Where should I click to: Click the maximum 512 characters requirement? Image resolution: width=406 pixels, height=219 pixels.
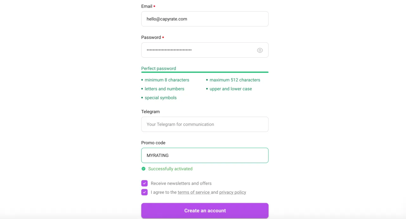(235, 80)
